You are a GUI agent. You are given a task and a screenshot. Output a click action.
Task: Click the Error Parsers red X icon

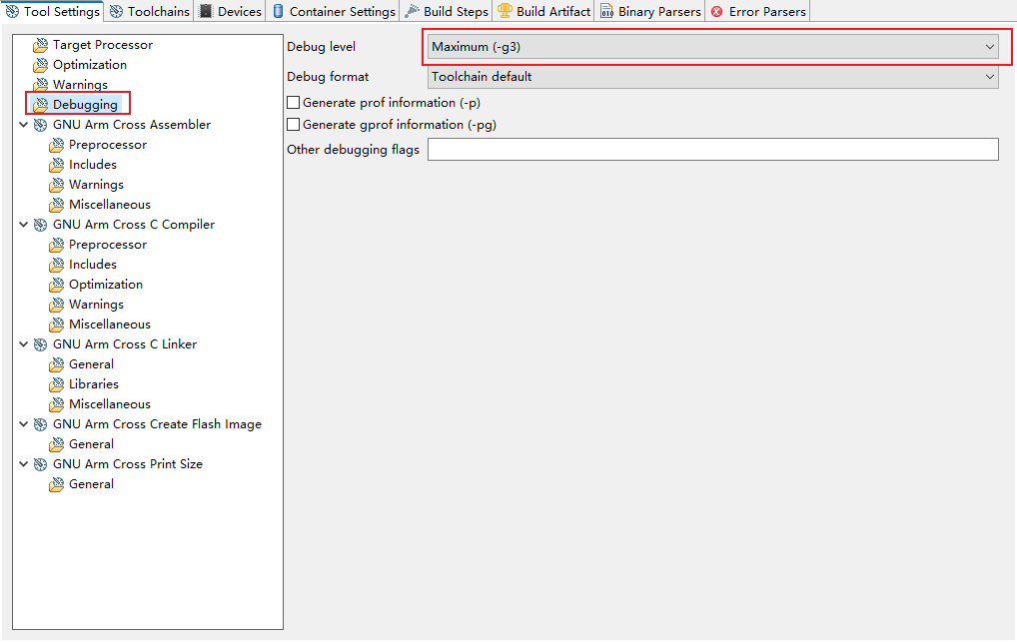(x=716, y=12)
